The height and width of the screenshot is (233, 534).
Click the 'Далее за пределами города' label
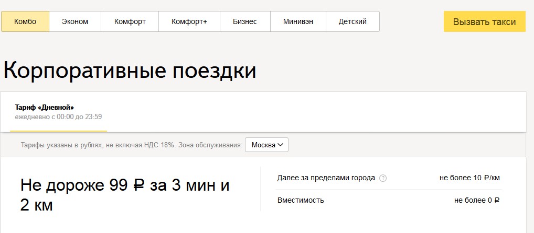pyautogui.click(x=326, y=178)
